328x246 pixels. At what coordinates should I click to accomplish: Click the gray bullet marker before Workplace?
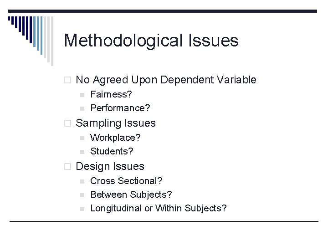[x=82, y=138]
